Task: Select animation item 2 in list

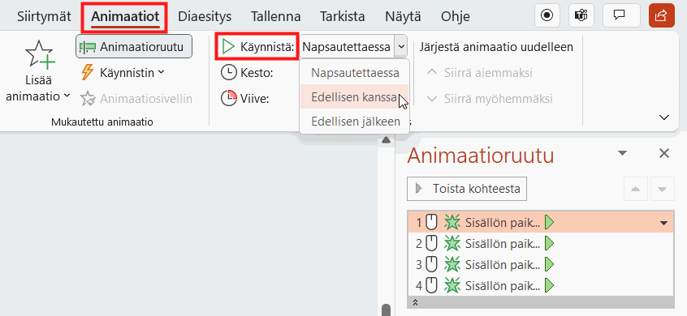Action: coord(541,244)
